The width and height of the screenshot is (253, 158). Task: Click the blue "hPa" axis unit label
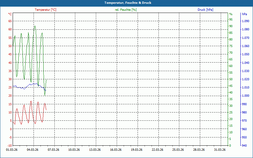pyautogui.click(x=244, y=14)
